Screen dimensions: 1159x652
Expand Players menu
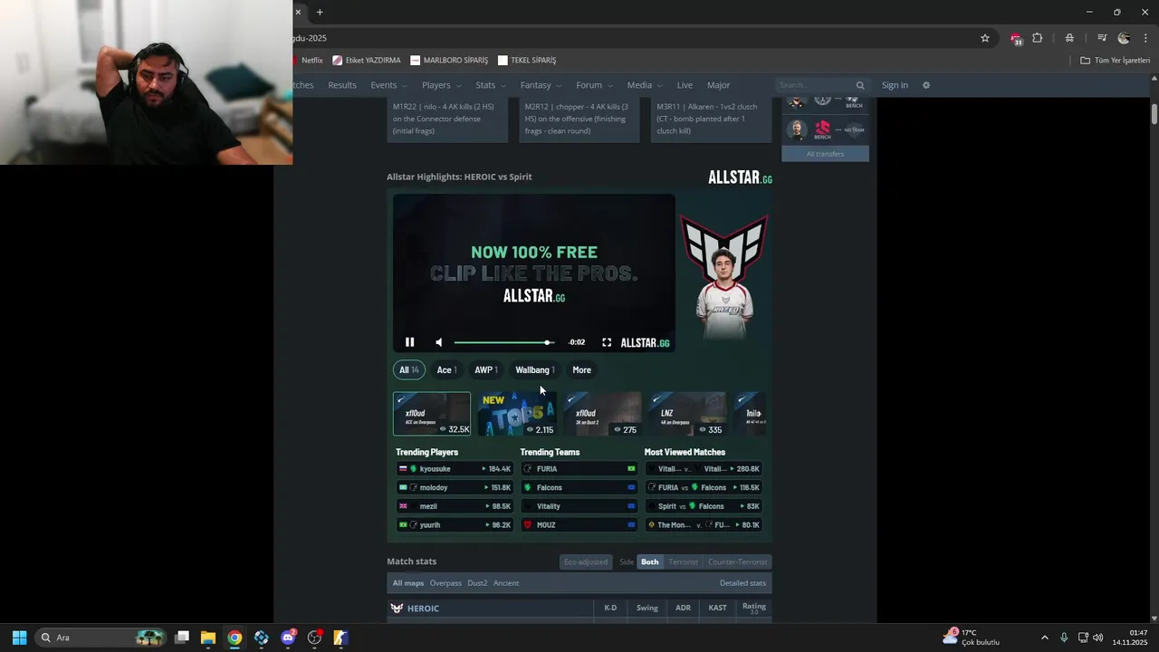click(x=441, y=85)
